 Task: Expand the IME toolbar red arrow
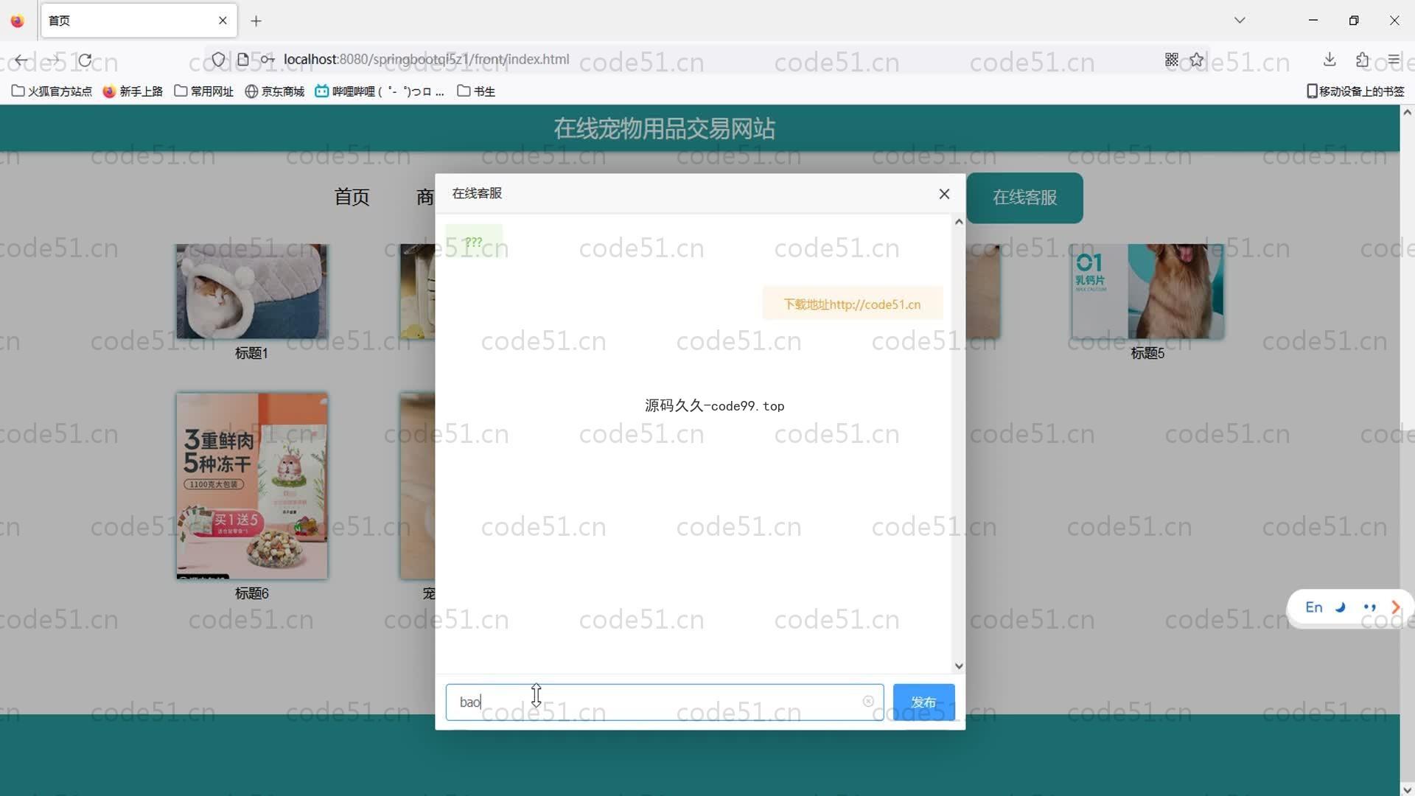[1395, 607]
